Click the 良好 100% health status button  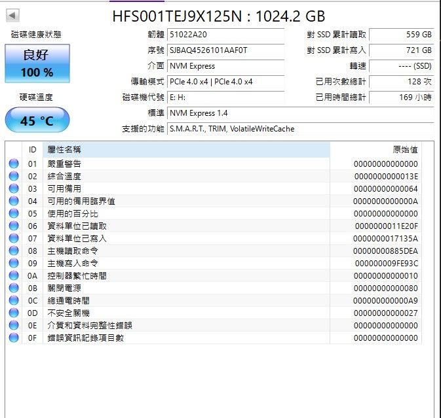(37, 63)
